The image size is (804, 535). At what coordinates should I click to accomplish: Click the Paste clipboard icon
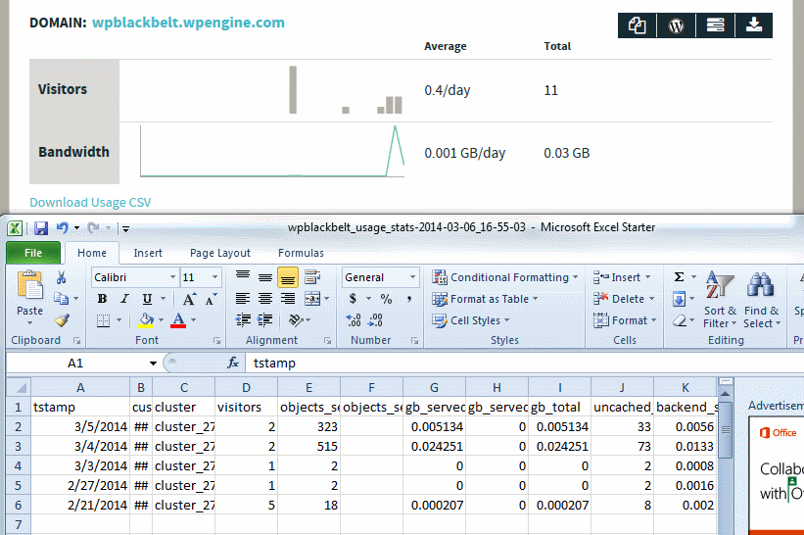(29, 285)
